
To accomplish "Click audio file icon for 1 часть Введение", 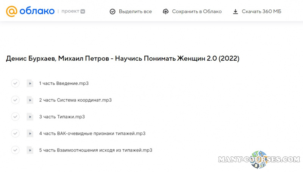I will tap(30, 83).
